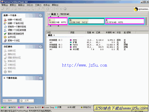Click the Linux Ext2/3 legend entry
Screen dimensions: 149x112
tap(34, 108)
